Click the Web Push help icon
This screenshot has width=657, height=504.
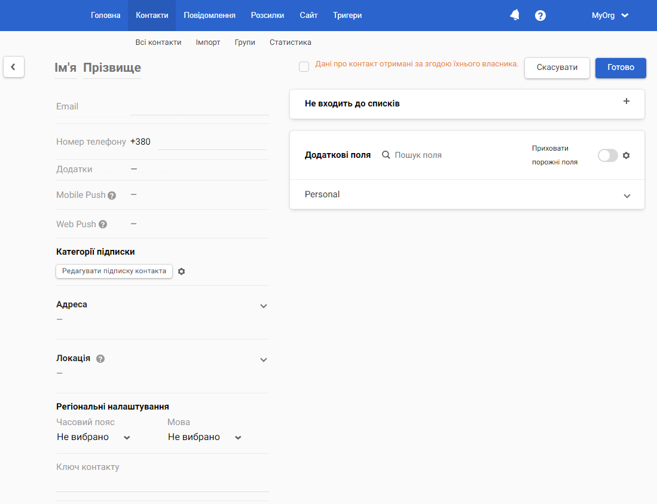pyautogui.click(x=103, y=225)
